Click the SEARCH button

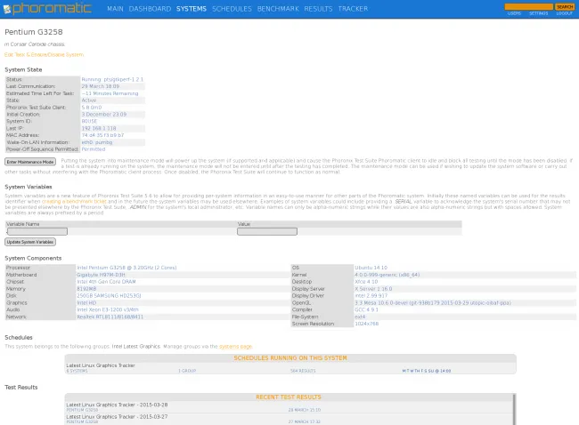pyautogui.click(x=565, y=6)
